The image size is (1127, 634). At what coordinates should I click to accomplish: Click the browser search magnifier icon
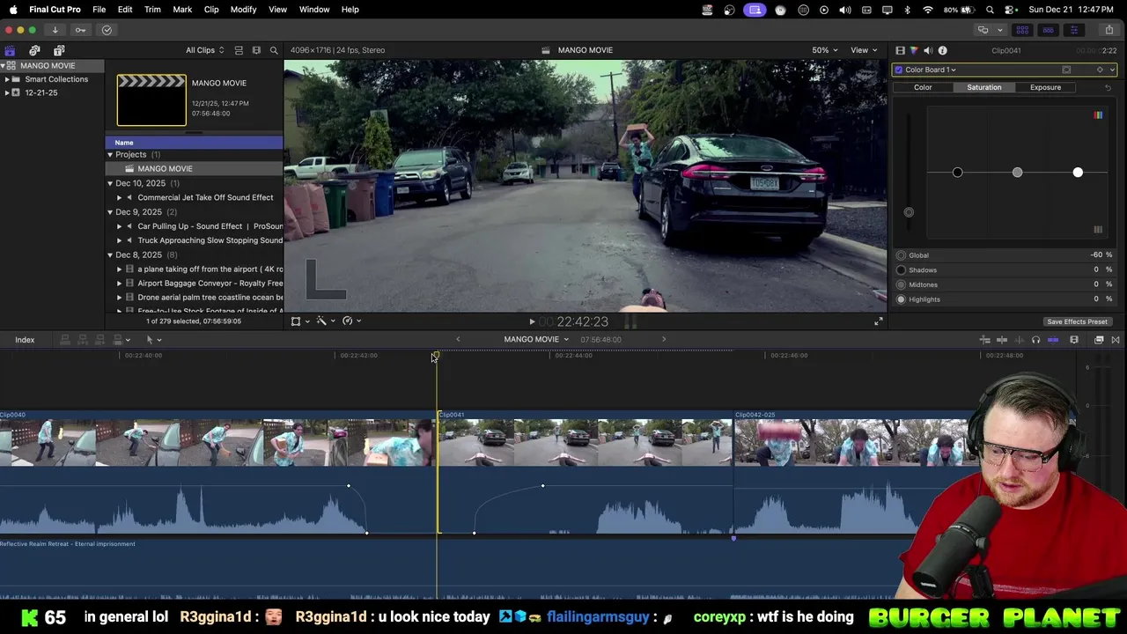[274, 50]
